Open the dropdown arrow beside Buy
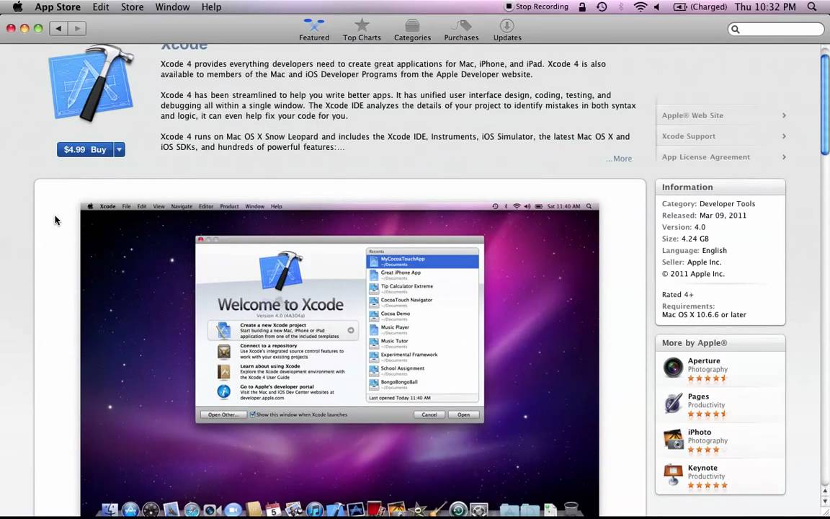830x519 pixels. coord(120,150)
